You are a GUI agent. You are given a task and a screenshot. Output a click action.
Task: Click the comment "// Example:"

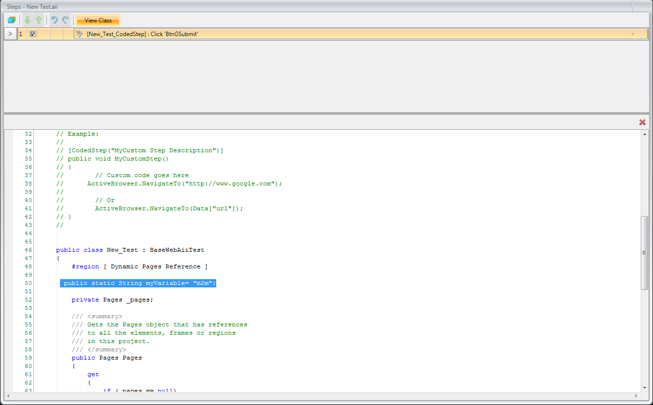(x=78, y=134)
